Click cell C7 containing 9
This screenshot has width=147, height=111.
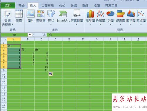tap(41, 63)
